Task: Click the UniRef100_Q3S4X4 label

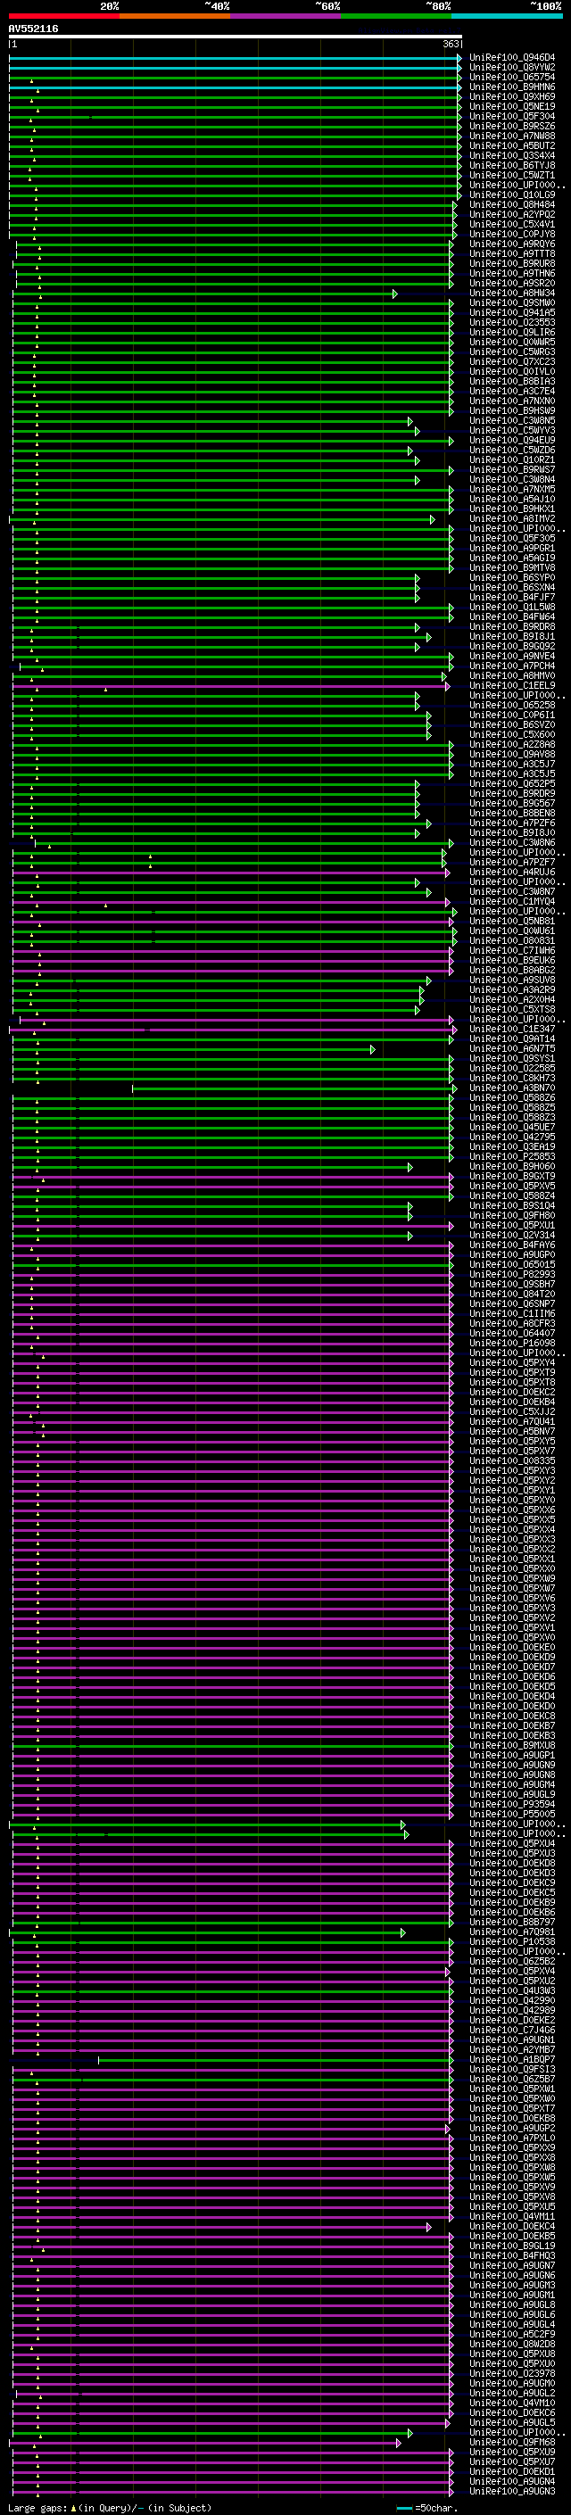Action: [512, 155]
